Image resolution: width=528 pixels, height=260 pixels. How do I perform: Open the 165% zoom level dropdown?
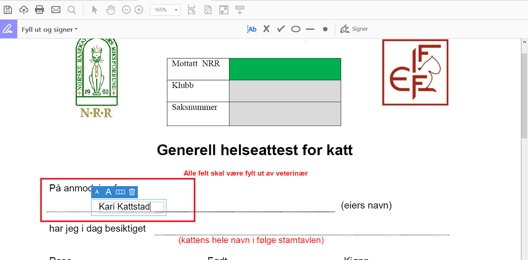[x=165, y=10]
